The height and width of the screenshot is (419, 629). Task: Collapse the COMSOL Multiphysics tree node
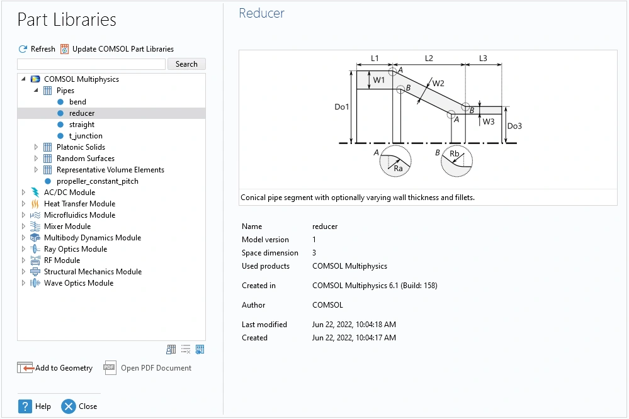pyautogui.click(x=24, y=79)
